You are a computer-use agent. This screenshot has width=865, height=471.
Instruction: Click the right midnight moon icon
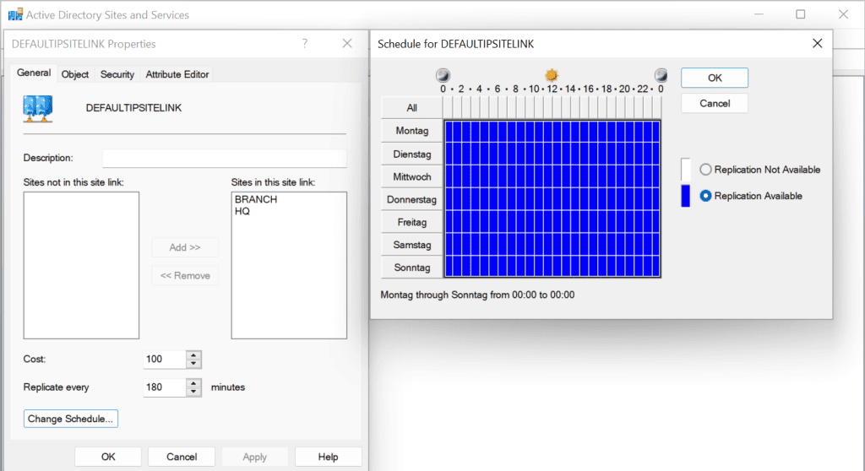point(661,75)
